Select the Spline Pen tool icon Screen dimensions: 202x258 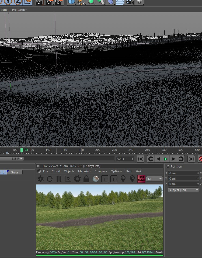(81, 2)
